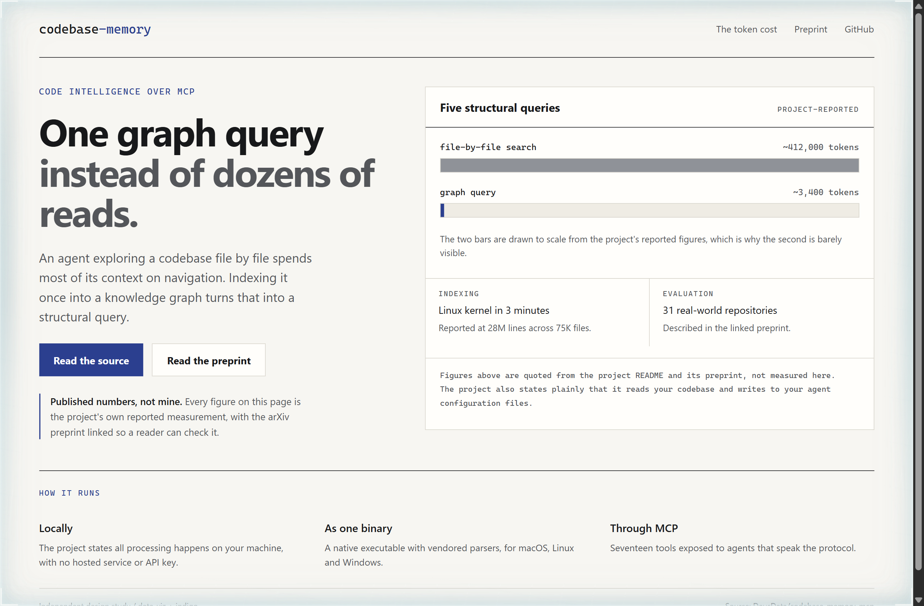Click the CODE INTELLIGENCE OVER MCP eyebrow
924x606 pixels.
[x=117, y=92]
